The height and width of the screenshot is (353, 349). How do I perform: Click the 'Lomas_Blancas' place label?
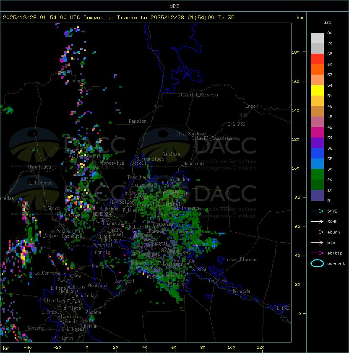(x=241, y=260)
